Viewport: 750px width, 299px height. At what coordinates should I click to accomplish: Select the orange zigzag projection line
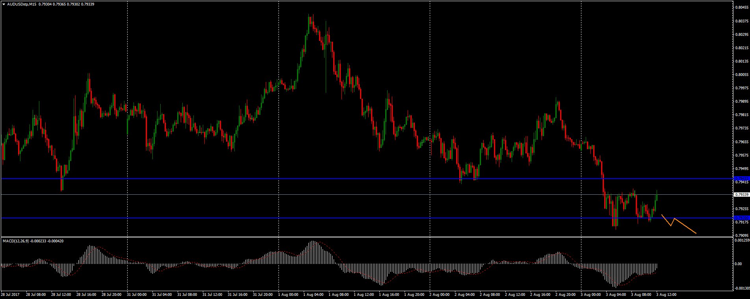pos(685,227)
